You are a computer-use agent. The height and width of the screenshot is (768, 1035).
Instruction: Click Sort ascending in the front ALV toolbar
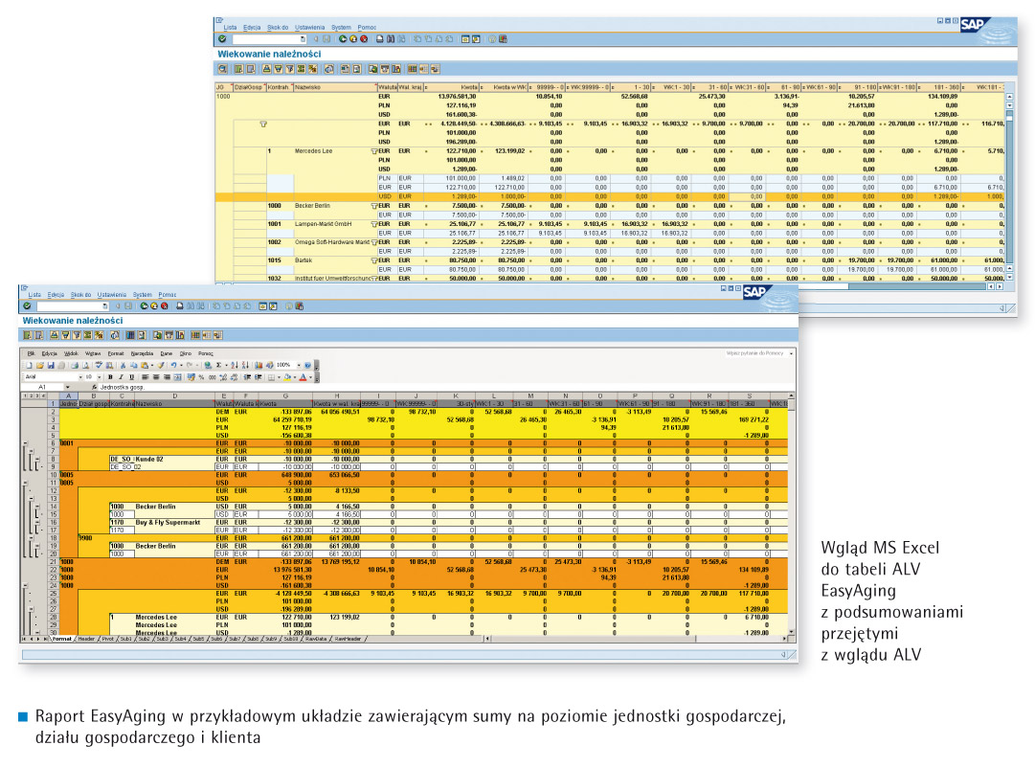point(55,335)
